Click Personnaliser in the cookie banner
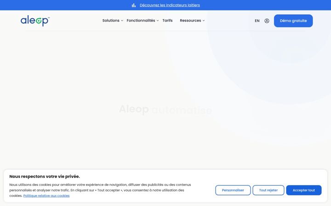This screenshot has width=331, height=206. [233, 190]
